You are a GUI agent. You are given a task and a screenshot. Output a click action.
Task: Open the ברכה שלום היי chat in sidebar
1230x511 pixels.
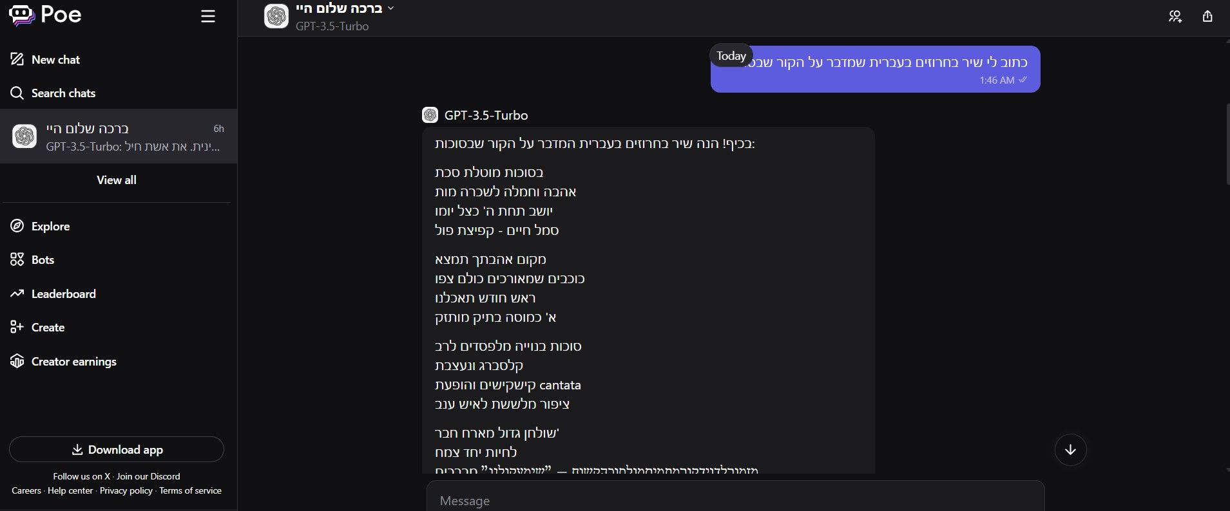pyautogui.click(x=119, y=136)
